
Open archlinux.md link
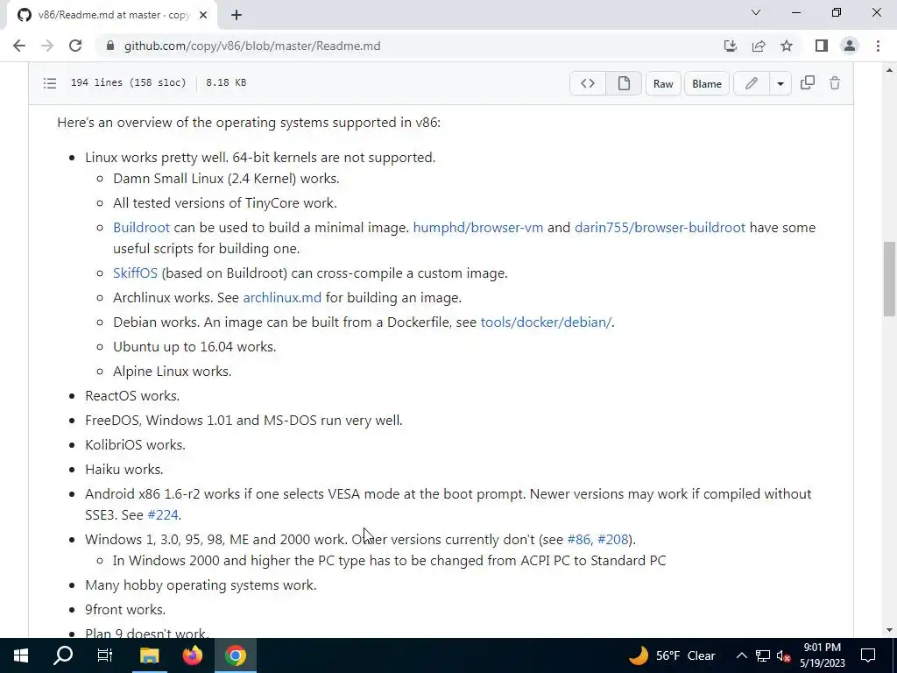tap(282, 298)
